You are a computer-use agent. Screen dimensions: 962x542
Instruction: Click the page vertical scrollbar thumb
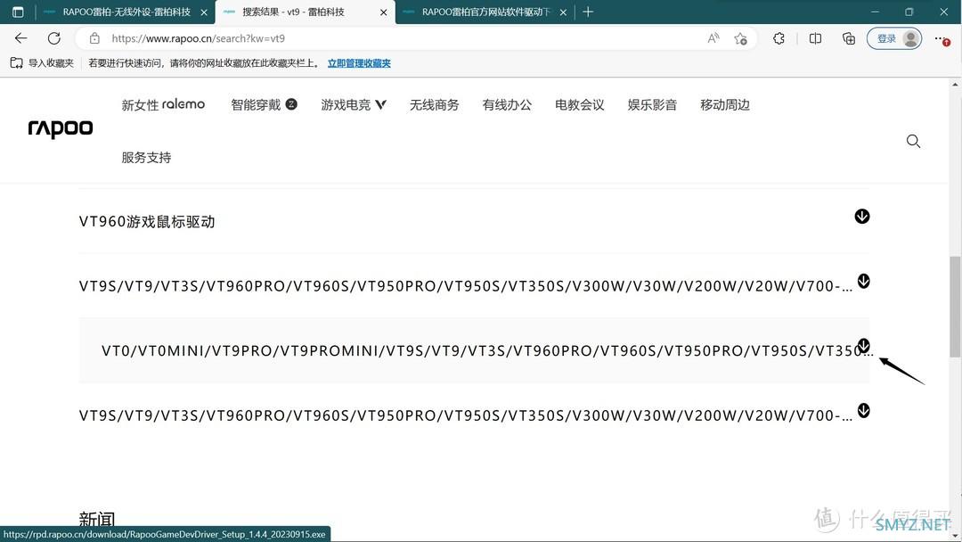(x=955, y=307)
